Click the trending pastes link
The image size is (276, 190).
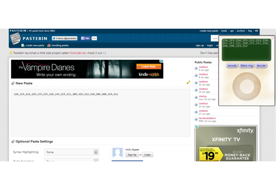[60, 45]
